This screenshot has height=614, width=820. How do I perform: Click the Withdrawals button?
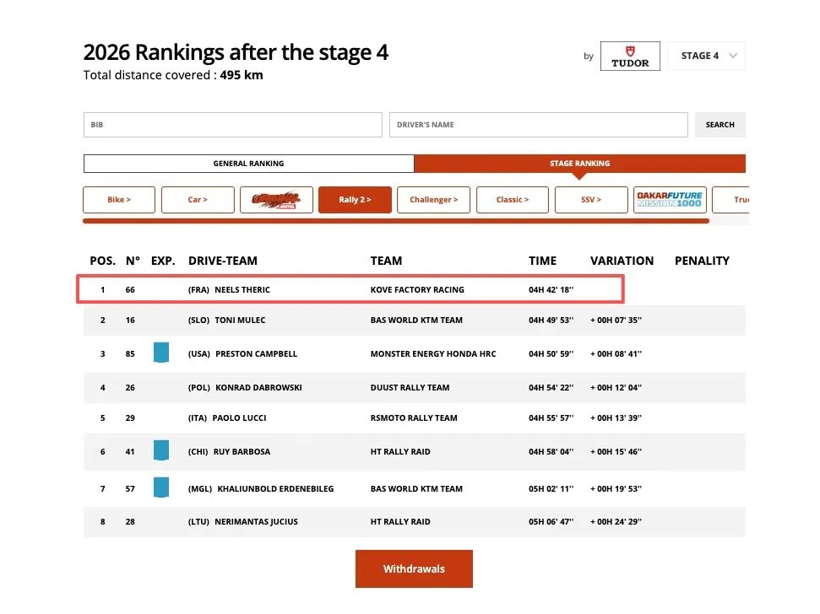pyautogui.click(x=414, y=568)
